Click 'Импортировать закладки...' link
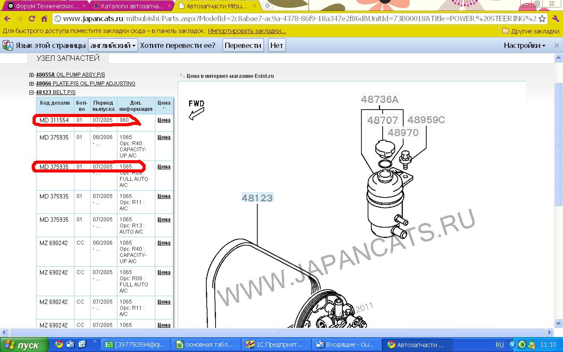563x352 pixels. click(x=247, y=31)
